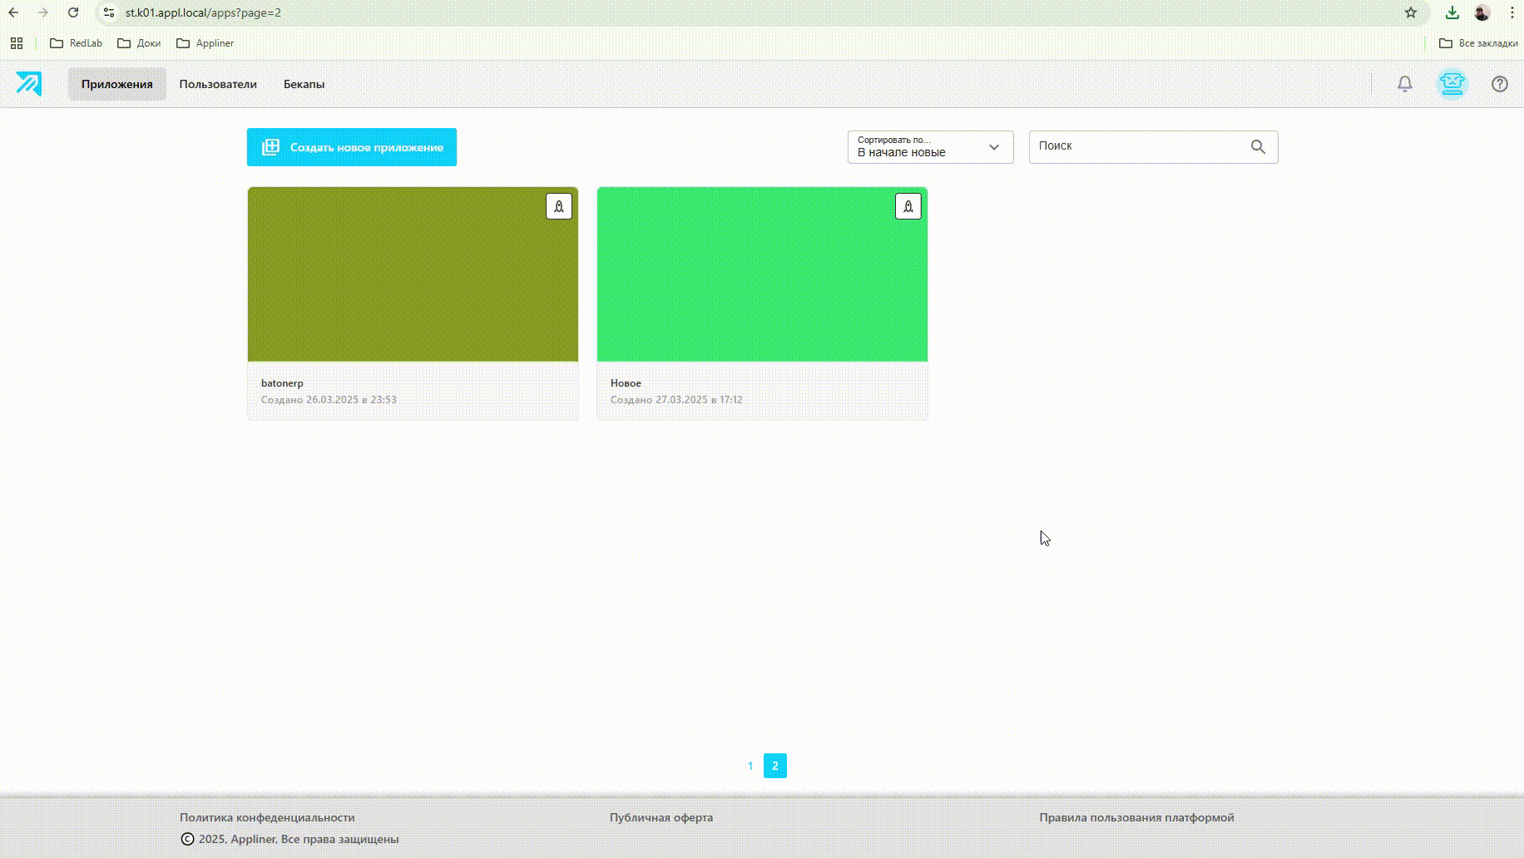This screenshot has height=858, width=1524.
Task: Open the Все закладки folder
Action: (x=1478, y=43)
